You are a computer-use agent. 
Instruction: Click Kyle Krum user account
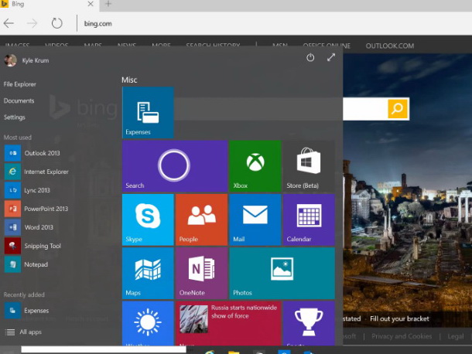(27, 60)
